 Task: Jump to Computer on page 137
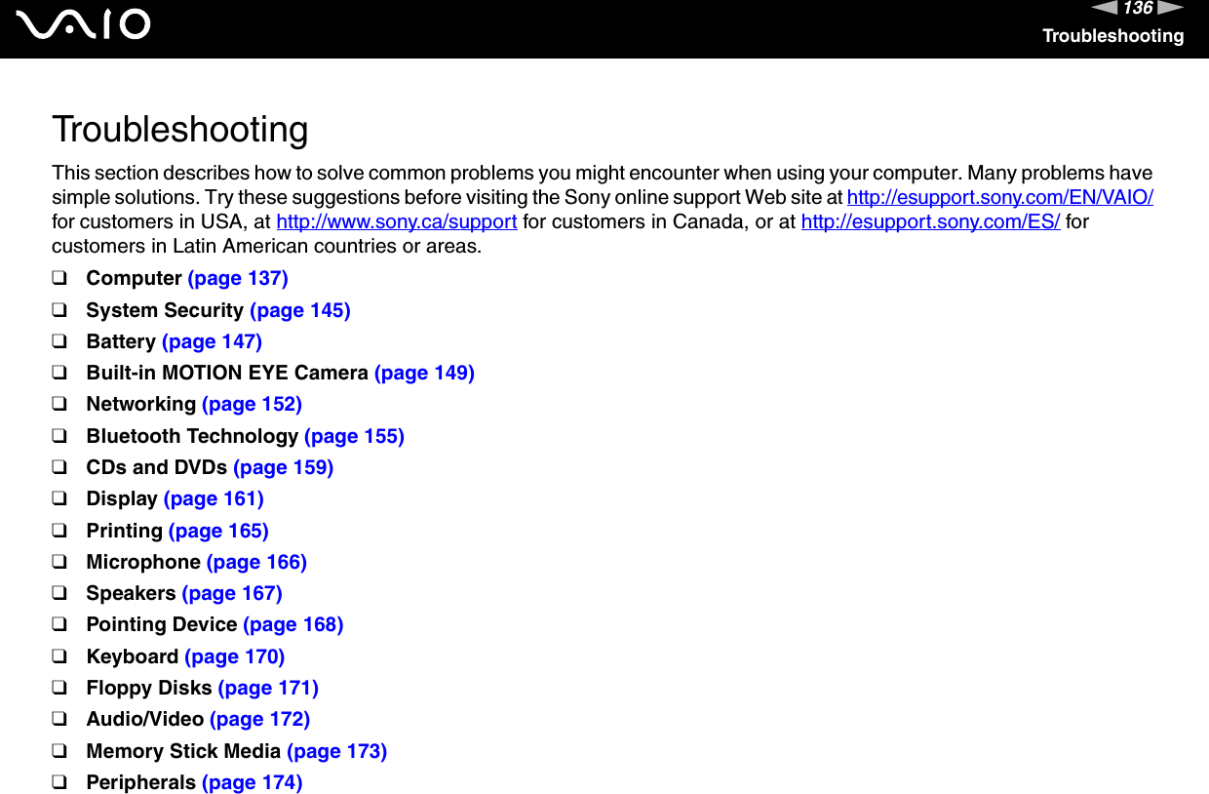pyautogui.click(x=238, y=278)
